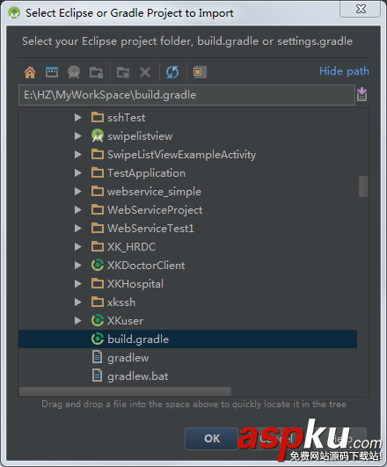The height and width of the screenshot is (467, 387).
Task: Click the Gradle icon beside XKuser
Action: (x=98, y=320)
